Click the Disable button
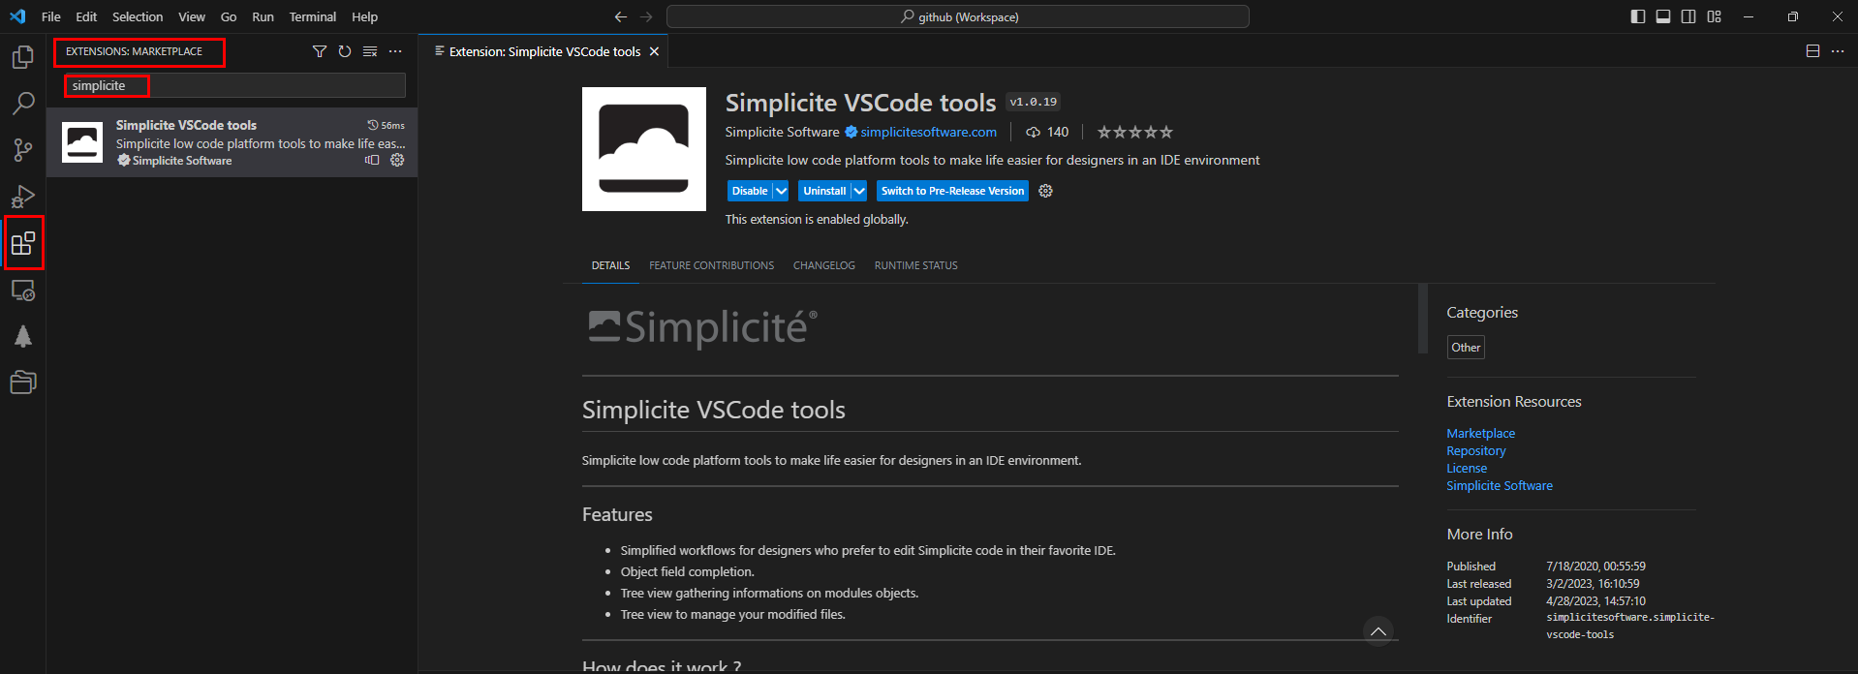This screenshot has width=1858, height=674. point(750,191)
